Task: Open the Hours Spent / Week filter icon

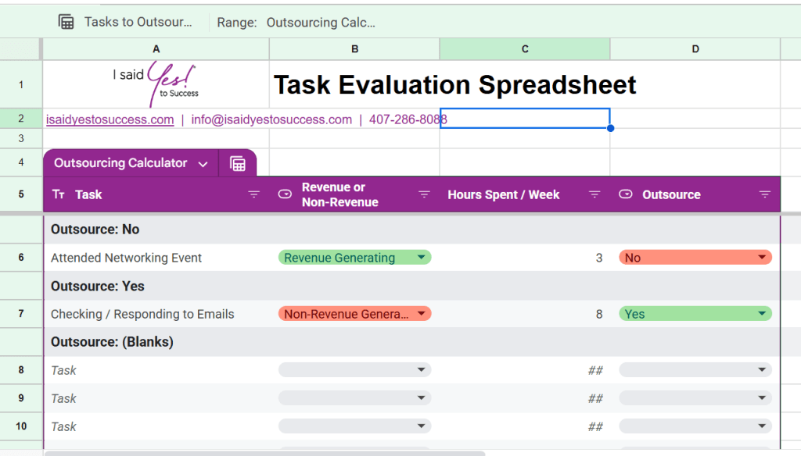Action: pos(594,194)
